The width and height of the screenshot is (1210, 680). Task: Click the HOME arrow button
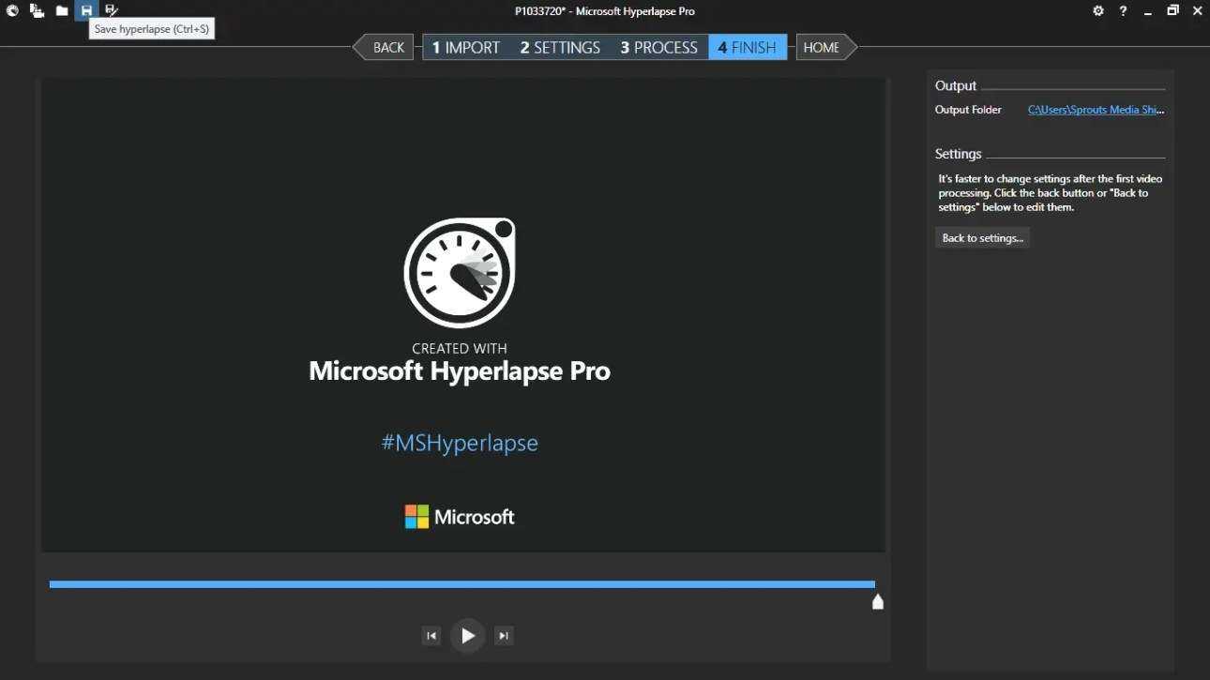(x=823, y=47)
